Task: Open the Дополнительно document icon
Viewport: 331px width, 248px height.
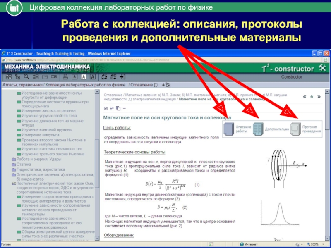Action: (258, 129)
